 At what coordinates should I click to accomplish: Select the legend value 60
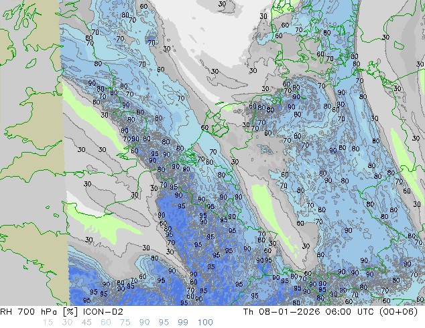click(106, 323)
